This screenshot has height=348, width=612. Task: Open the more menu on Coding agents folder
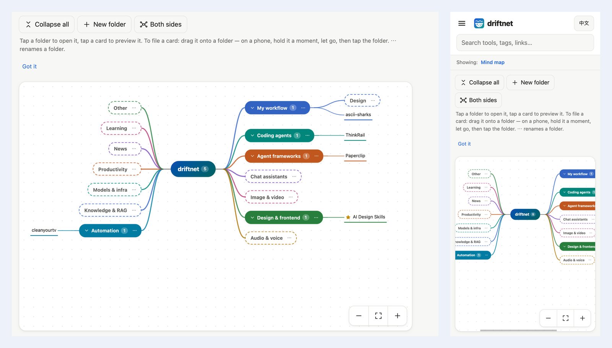coord(308,136)
